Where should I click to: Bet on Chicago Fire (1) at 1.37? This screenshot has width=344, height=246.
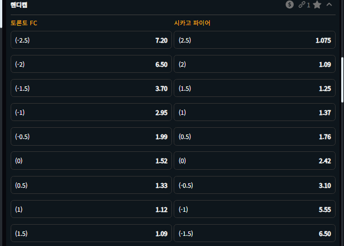(254, 113)
